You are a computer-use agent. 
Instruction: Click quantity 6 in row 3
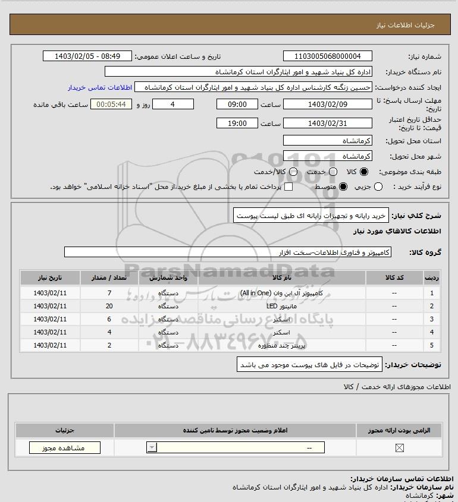pyautogui.click(x=109, y=319)
